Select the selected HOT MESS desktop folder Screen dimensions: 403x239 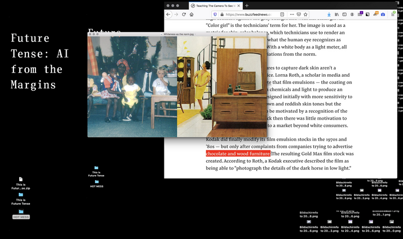(x=21, y=213)
